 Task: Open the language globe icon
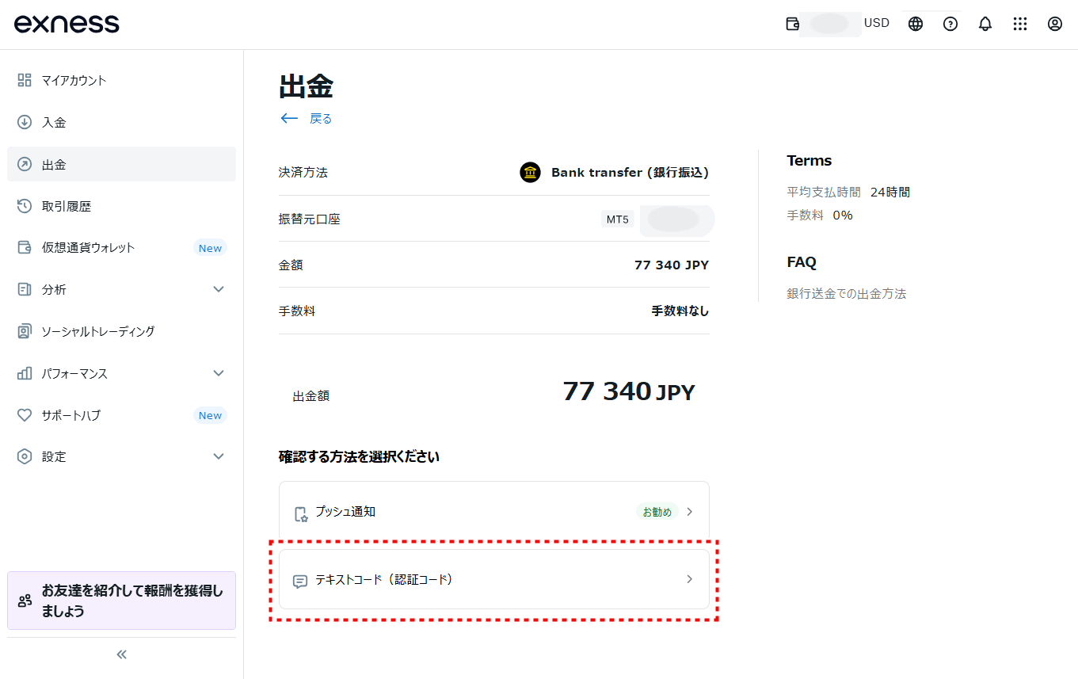[916, 24]
